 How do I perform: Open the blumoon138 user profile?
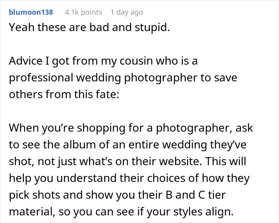click(30, 12)
